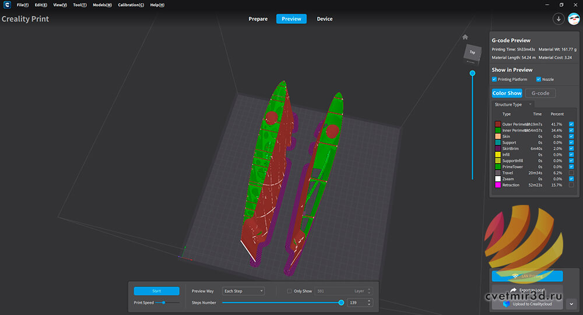Switch to G-code view button
Screen dimensions: 583x315
point(540,93)
